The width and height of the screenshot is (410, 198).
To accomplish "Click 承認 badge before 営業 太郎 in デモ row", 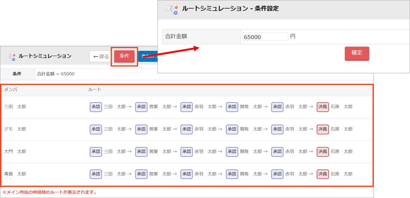I will 141,129.
